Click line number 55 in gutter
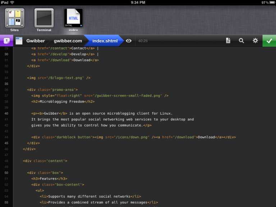Viewport: 276px width, 207px height. [x=6, y=202]
